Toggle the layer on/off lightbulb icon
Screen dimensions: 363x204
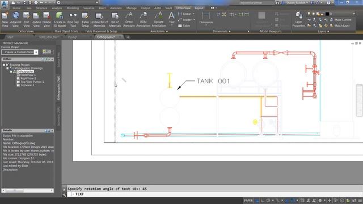click(309, 14)
